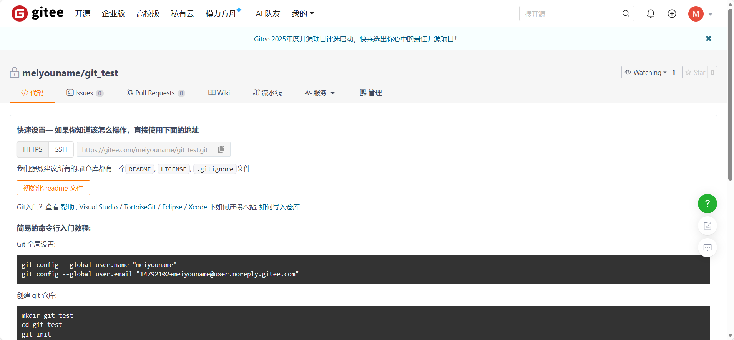
Task: Click the git config user.name line
Action: (99, 265)
